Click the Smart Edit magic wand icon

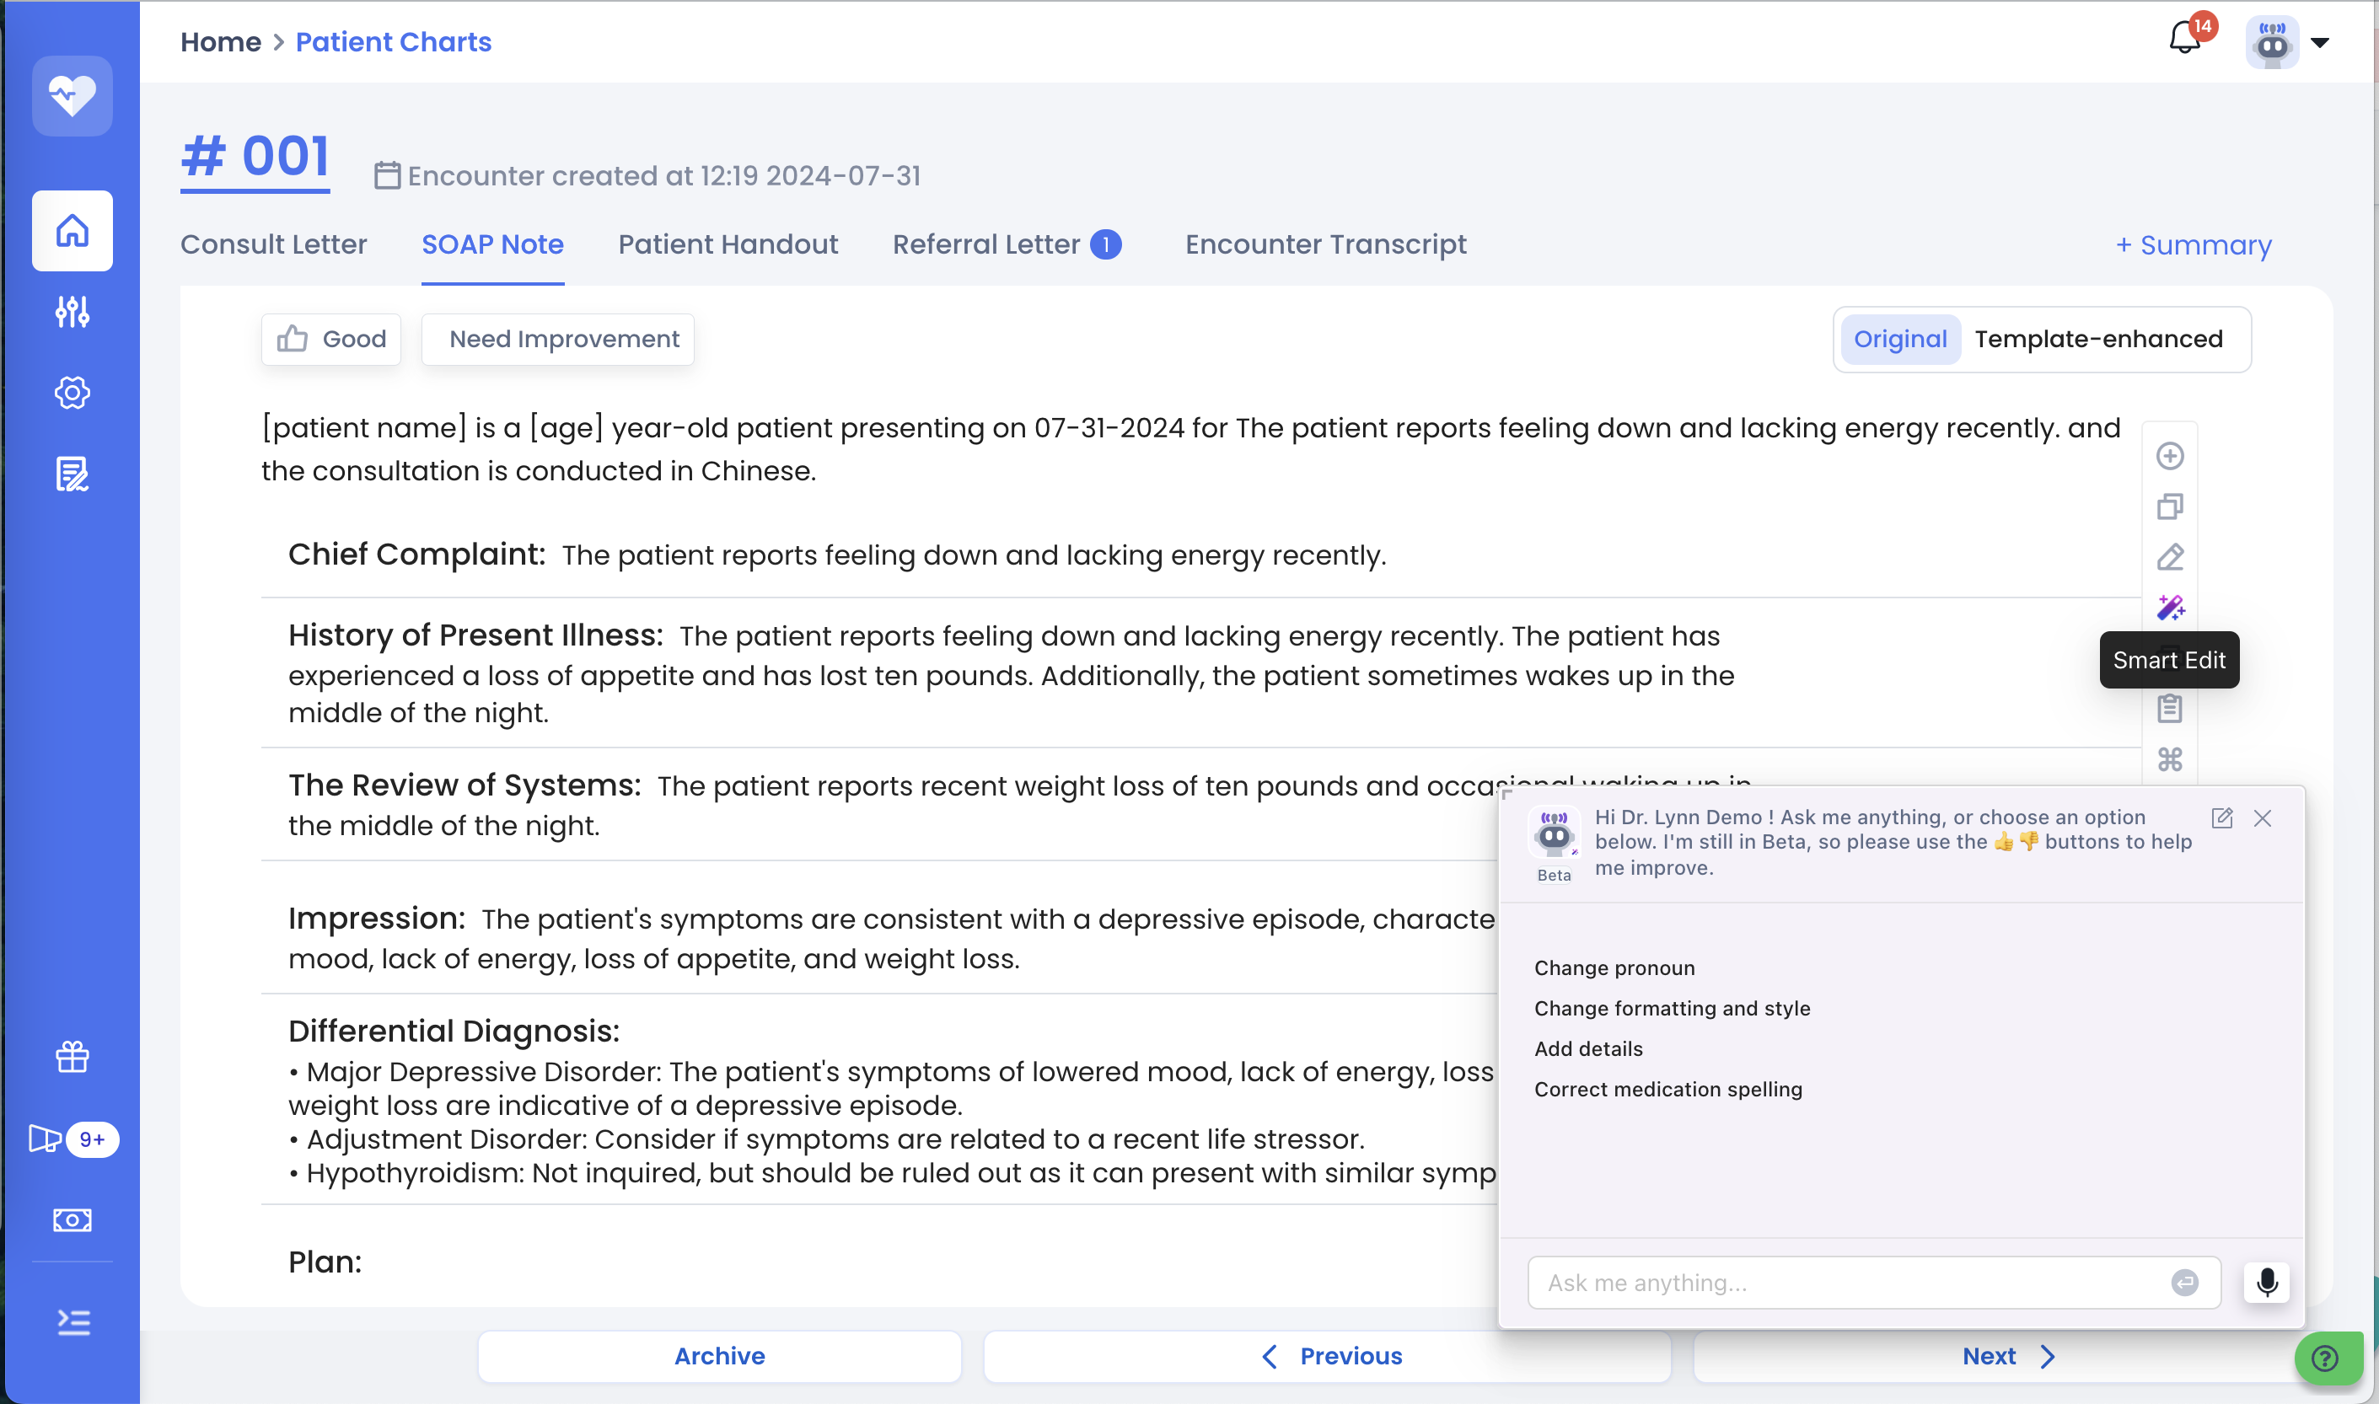(x=2169, y=608)
